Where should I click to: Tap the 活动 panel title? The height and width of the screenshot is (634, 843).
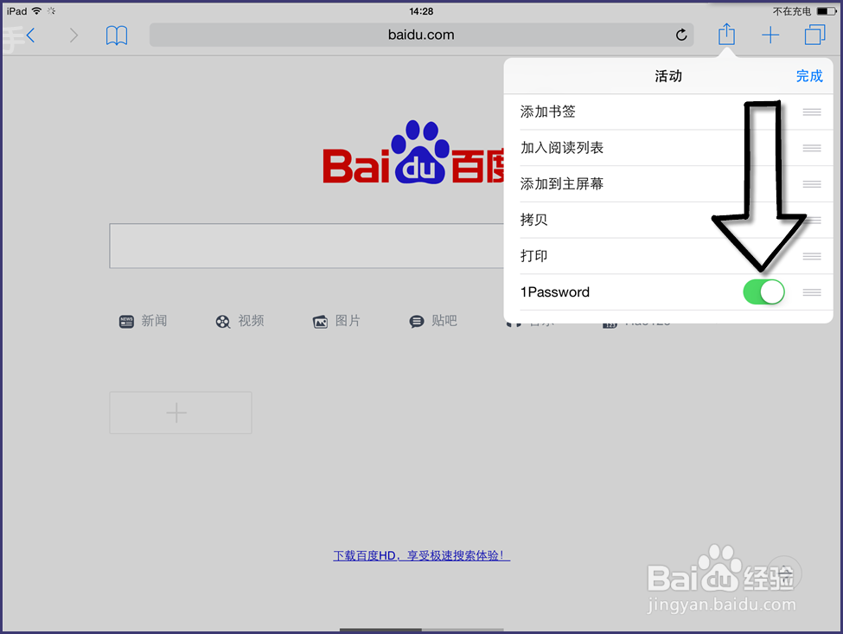668,76
